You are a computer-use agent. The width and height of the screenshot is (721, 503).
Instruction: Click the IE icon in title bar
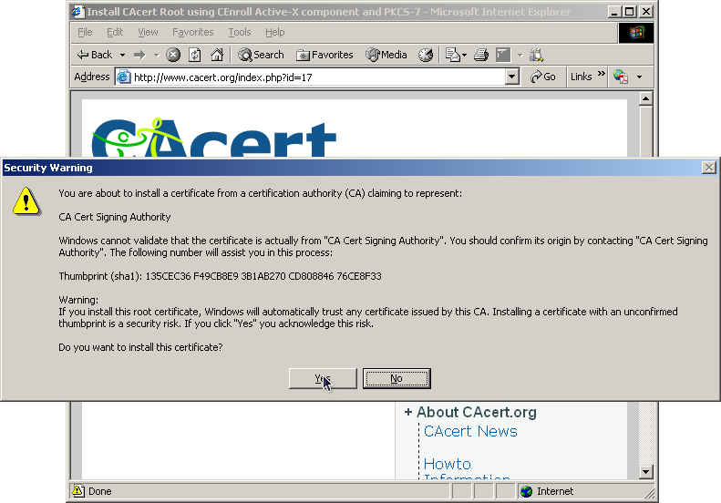pyautogui.click(x=77, y=12)
